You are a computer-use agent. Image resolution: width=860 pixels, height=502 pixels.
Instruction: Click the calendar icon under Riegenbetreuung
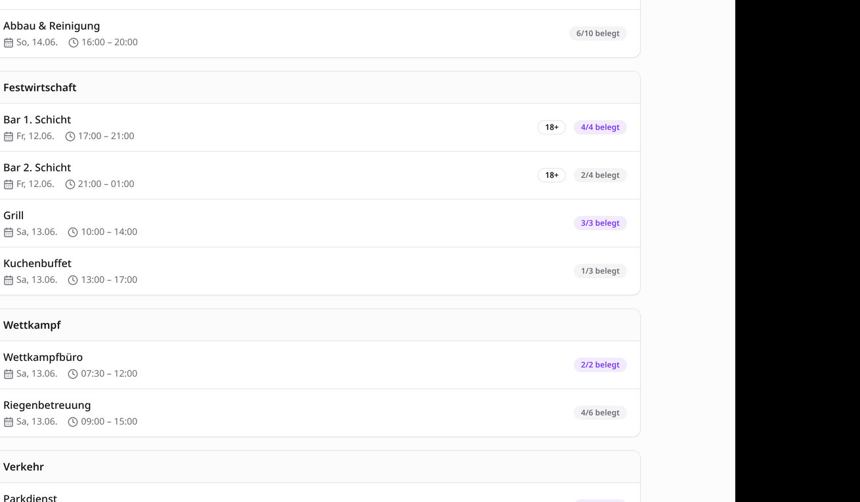coord(8,422)
